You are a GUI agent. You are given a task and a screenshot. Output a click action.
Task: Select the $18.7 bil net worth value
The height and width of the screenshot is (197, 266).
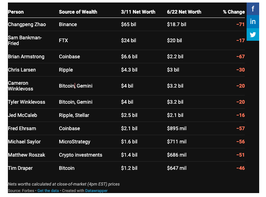pos(177,24)
